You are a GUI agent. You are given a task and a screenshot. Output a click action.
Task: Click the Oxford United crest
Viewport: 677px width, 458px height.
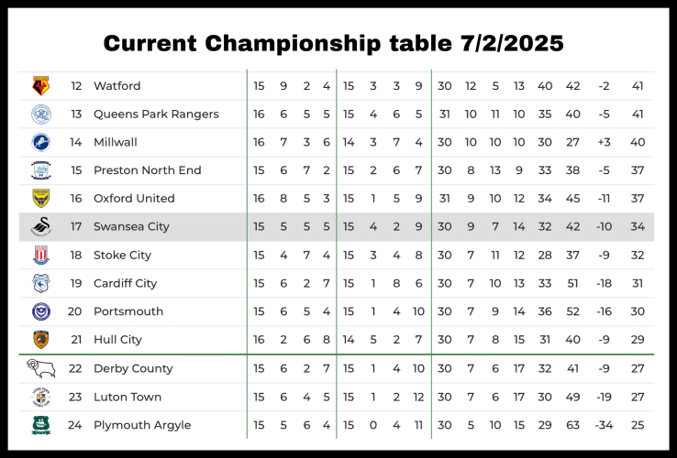tap(40, 199)
